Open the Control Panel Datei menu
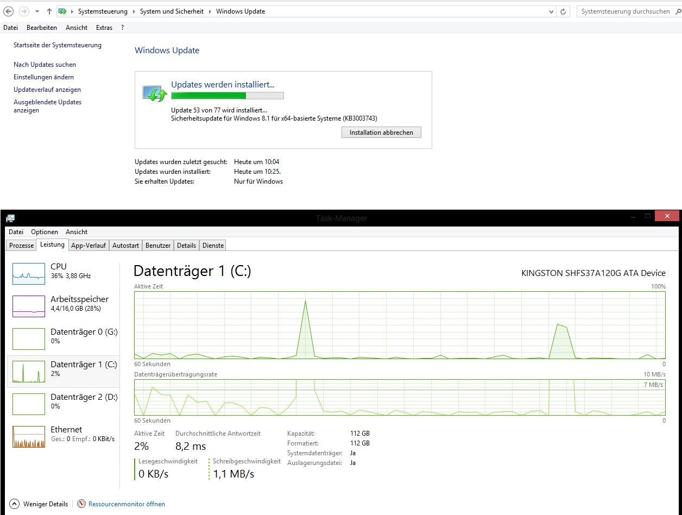Viewport: 682px width, 515px height. [x=10, y=28]
